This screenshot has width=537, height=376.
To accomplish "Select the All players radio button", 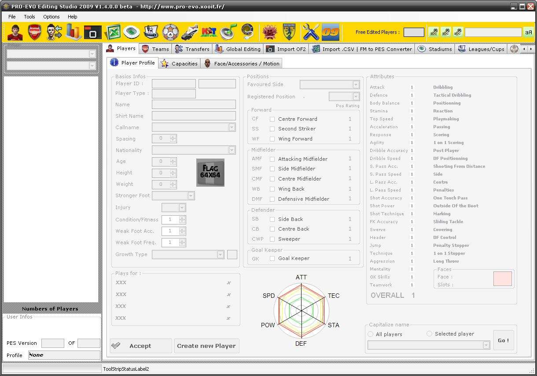I will pyautogui.click(x=371, y=334).
